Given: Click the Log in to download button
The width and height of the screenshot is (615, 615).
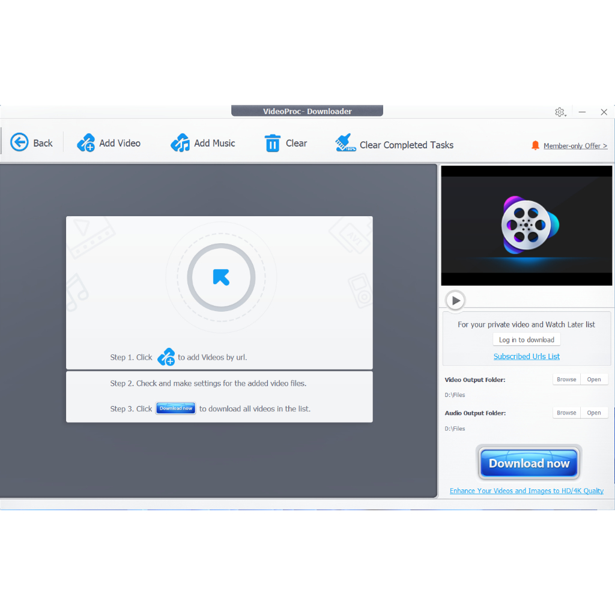Looking at the screenshot, I should coord(527,339).
